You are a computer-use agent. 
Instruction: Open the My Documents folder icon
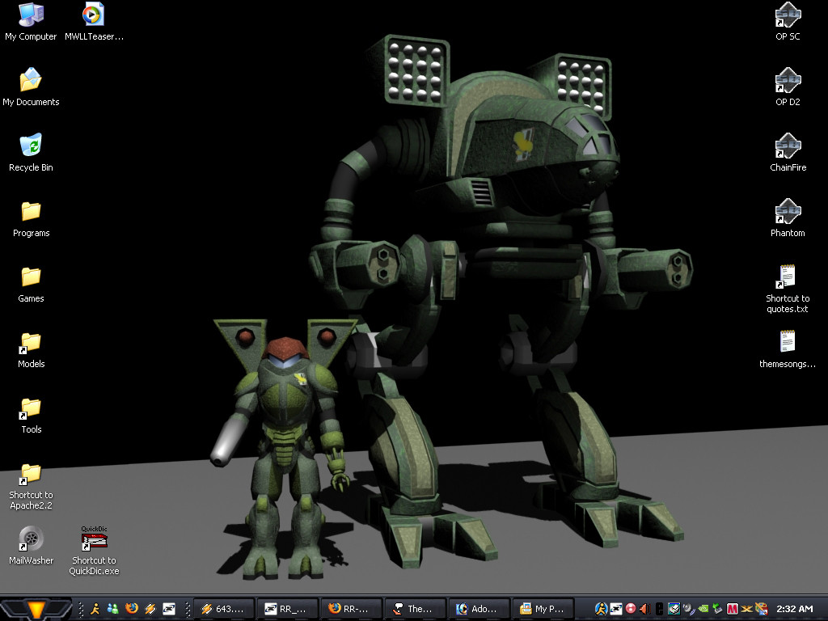(31, 87)
